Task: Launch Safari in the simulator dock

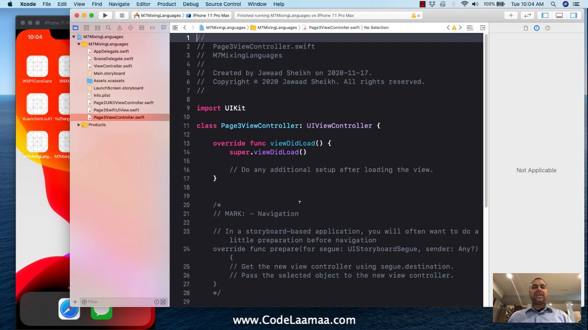Action: click(69, 309)
